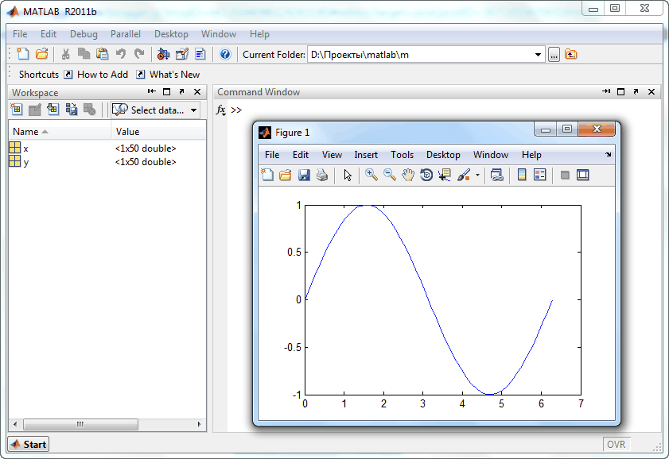Image resolution: width=669 pixels, height=459 pixels.
Task: Save Figure 1 with floppy icon
Action: pos(304,175)
